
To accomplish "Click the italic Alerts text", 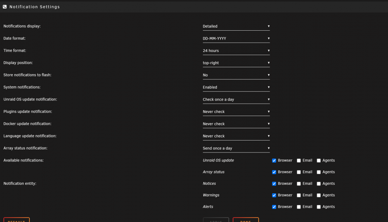I will (x=208, y=206).
